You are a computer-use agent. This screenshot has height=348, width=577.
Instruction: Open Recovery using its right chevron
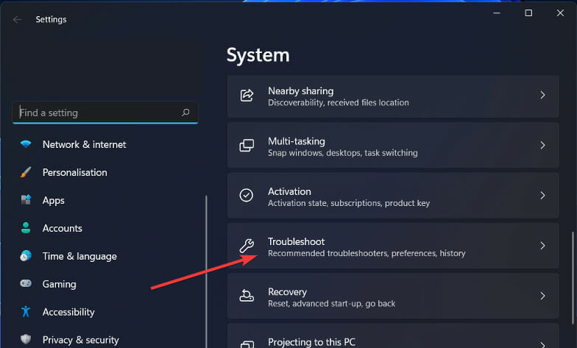pyautogui.click(x=543, y=296)
